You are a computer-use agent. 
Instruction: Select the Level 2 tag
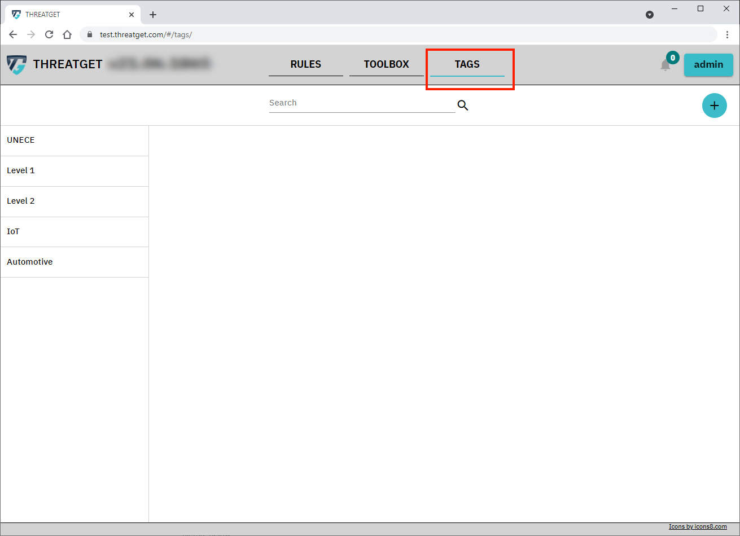(75, 201)
